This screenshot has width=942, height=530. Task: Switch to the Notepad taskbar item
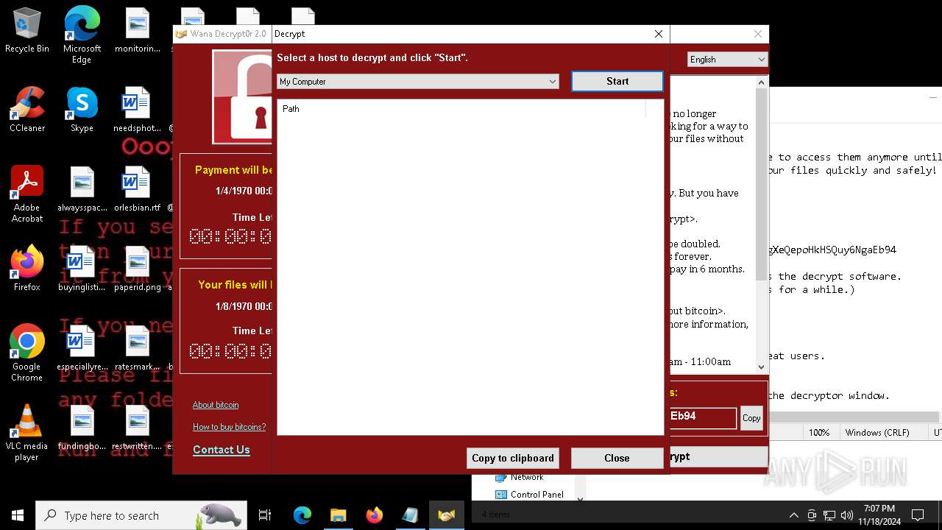pyautogui.click(x=410, y=515)
